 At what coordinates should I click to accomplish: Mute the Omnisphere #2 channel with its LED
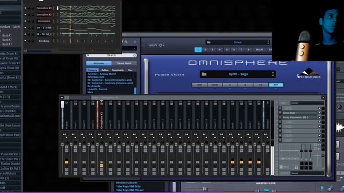(25, 14)
